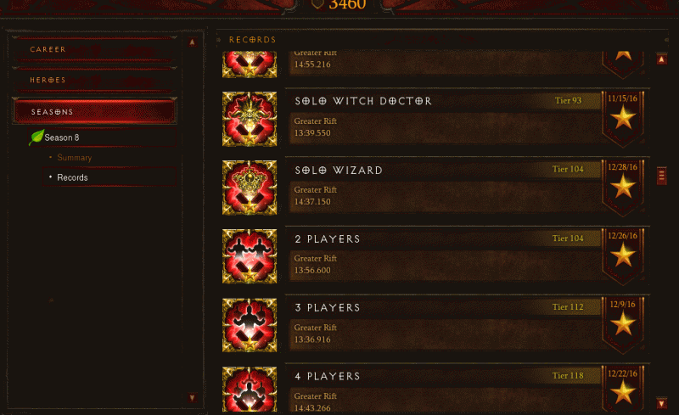Viewport: 679px width, 415px height.
Task: Click the Season 8 leaf icon
Action: 36,137
